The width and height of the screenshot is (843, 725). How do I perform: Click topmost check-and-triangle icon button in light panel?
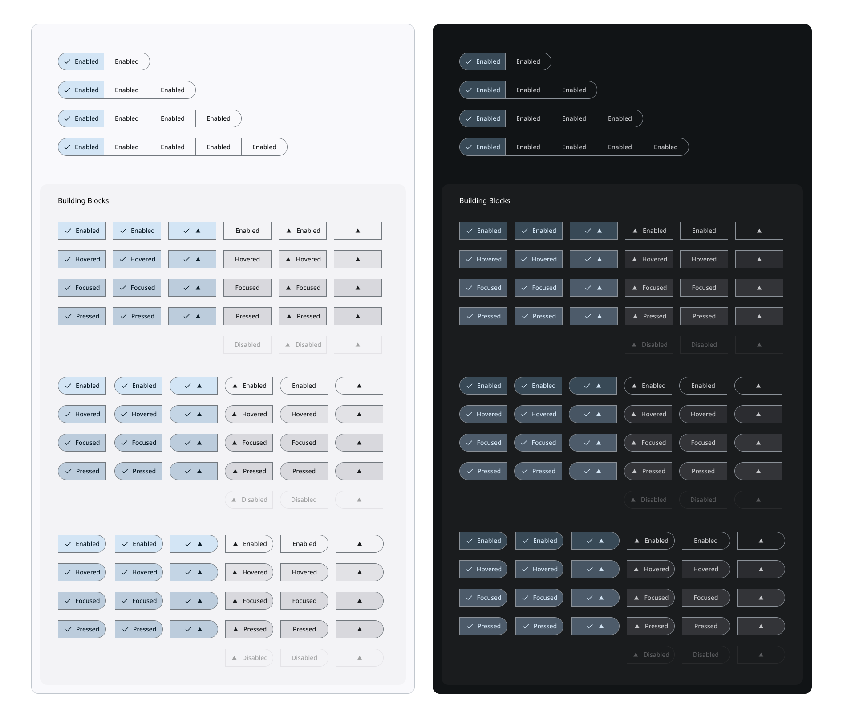(x=192, y=231)
